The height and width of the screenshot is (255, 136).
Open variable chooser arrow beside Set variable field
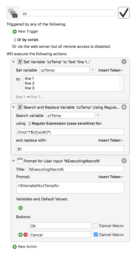[x=93, y=70]
